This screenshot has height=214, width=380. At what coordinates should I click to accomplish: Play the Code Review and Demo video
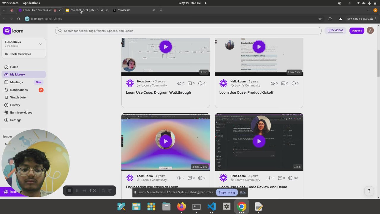pos(259,141)
